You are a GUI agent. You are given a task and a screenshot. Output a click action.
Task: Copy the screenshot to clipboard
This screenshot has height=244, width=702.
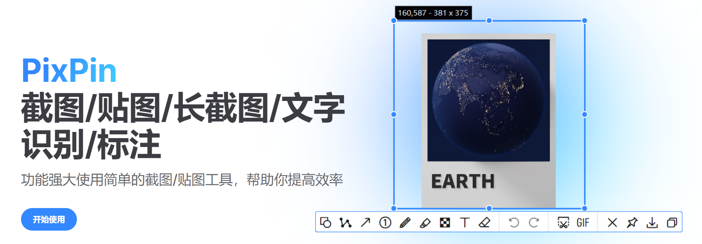click(x=672, y=222)
